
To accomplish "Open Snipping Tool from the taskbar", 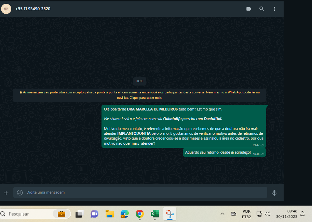I will [170, 214].
